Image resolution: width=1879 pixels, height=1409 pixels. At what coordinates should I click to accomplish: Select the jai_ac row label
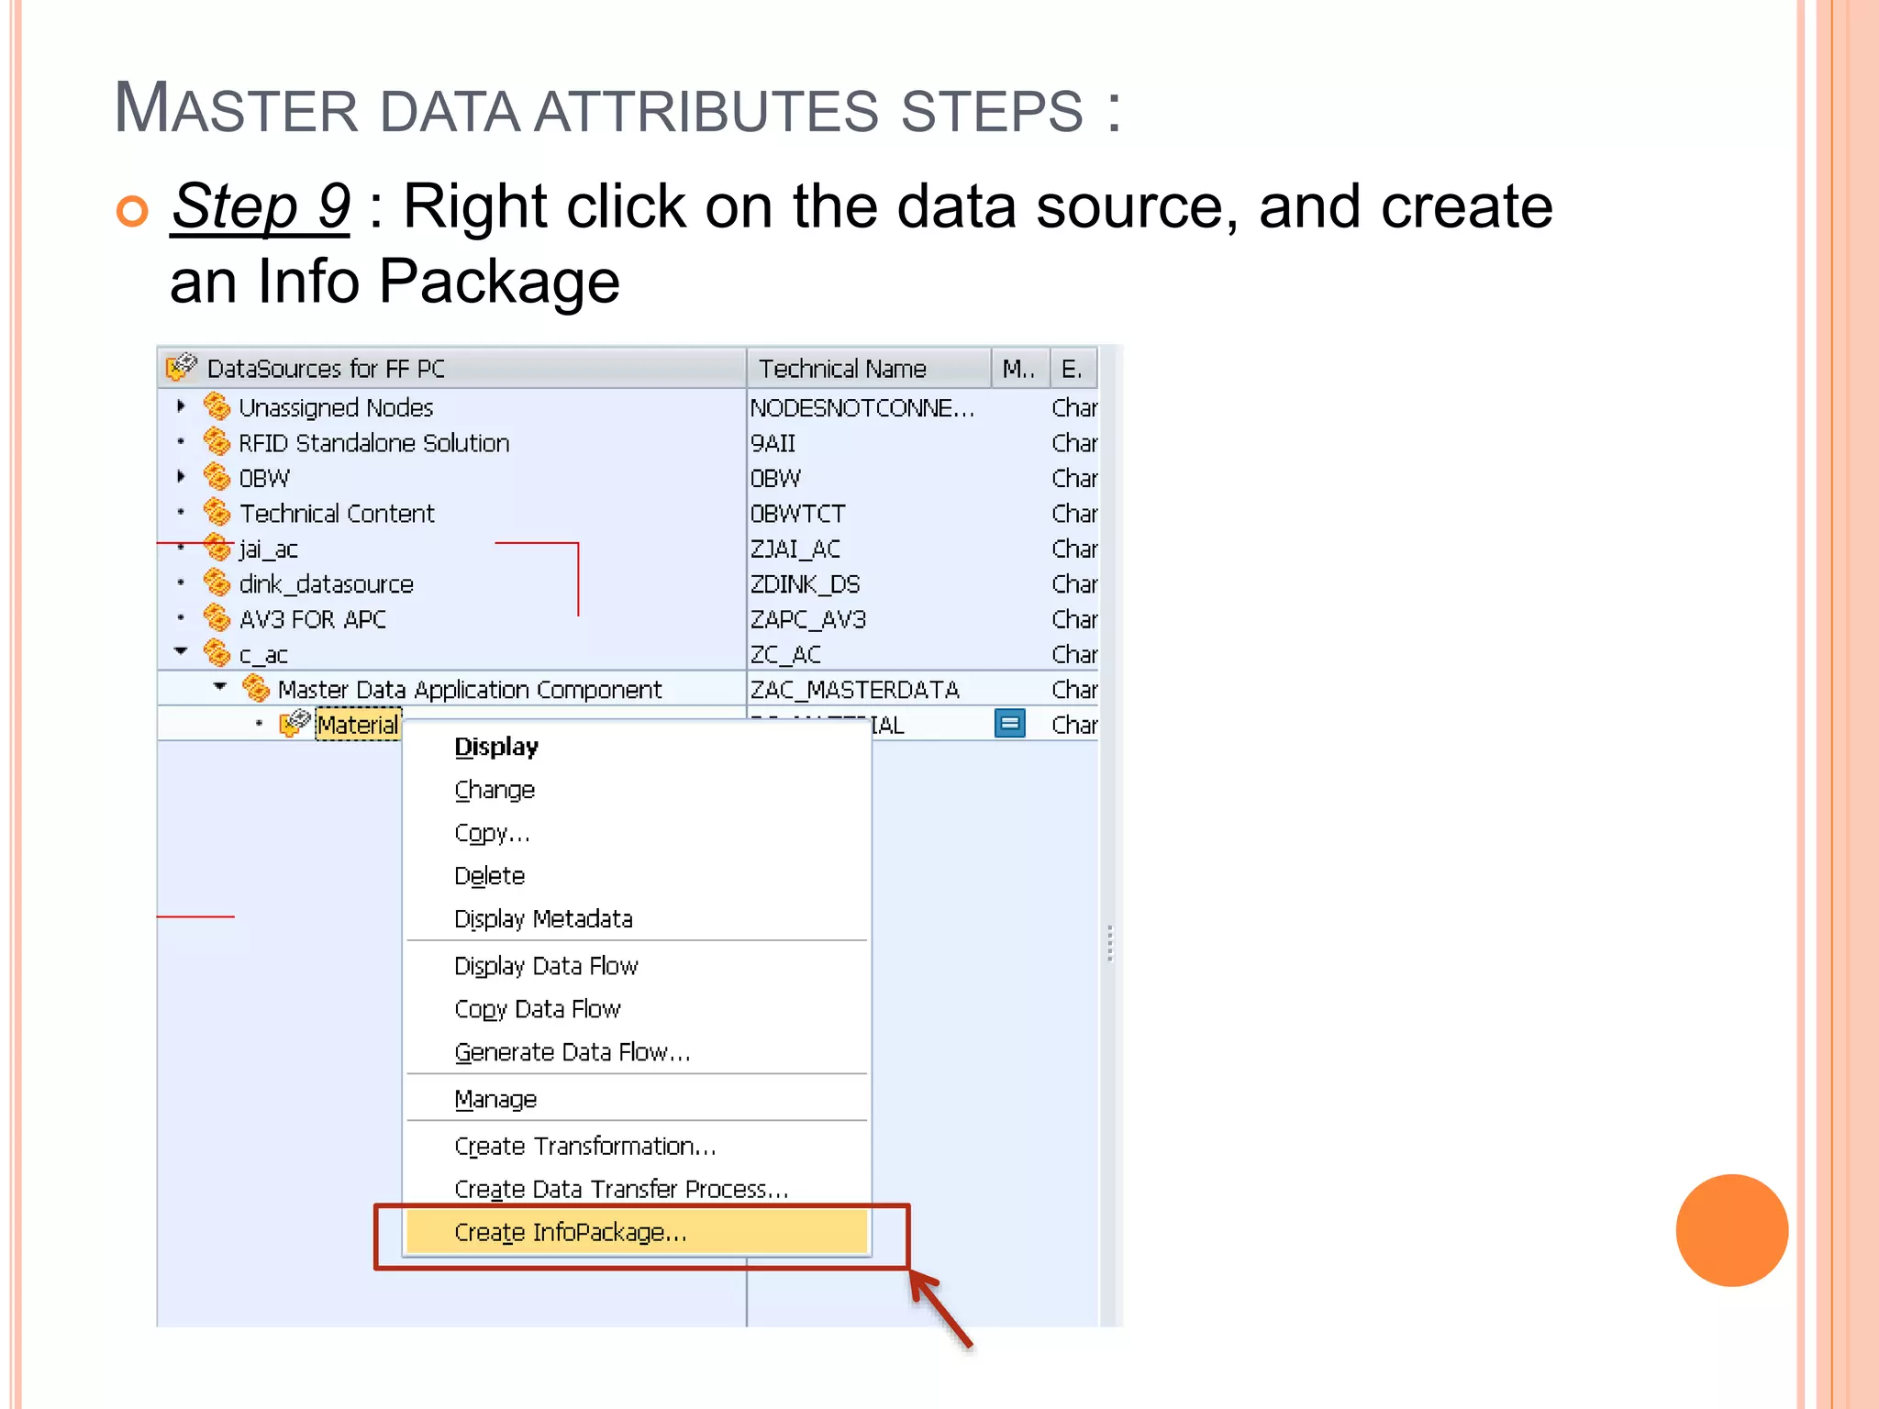point(268,549)
